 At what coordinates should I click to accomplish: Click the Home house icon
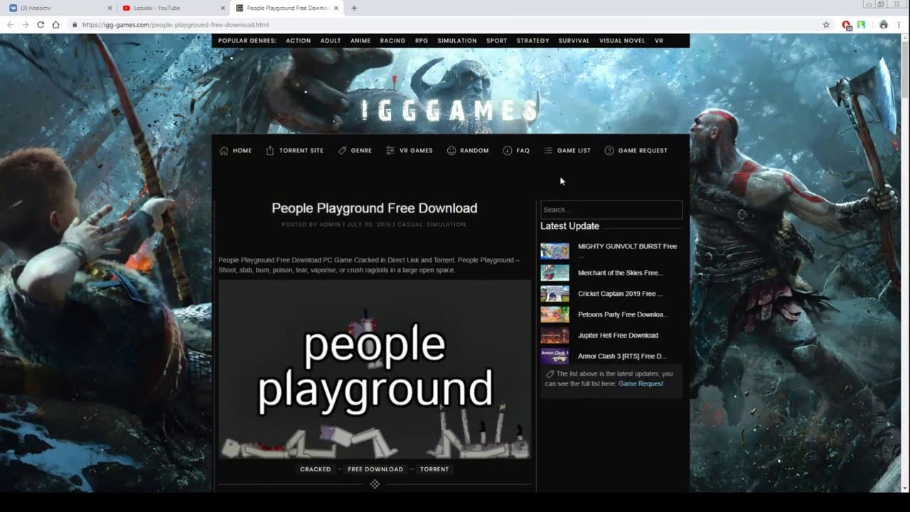pos(224,151)
